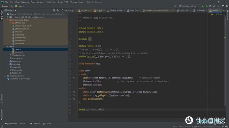The image size is (229, 128).
Task: Click the 33:25 cursor position indicator
Action: click(175, 127)
